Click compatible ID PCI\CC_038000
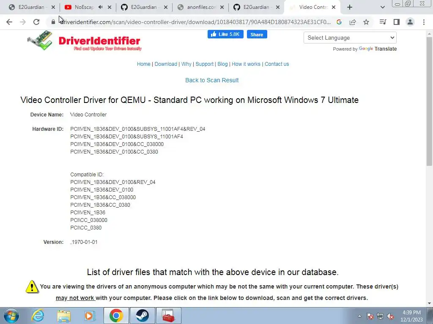This screenshot has width=433, height=324. coord(89,220)
